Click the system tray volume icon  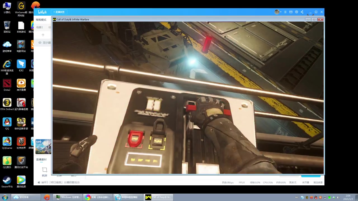[338, 197]
